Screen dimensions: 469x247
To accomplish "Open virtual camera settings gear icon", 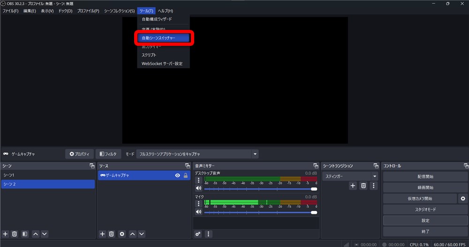I will click(x=463, y=198).
